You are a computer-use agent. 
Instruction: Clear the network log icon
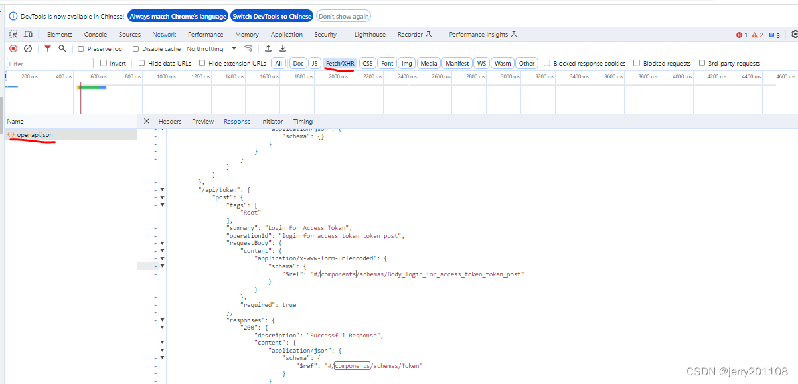click(28, 48)
